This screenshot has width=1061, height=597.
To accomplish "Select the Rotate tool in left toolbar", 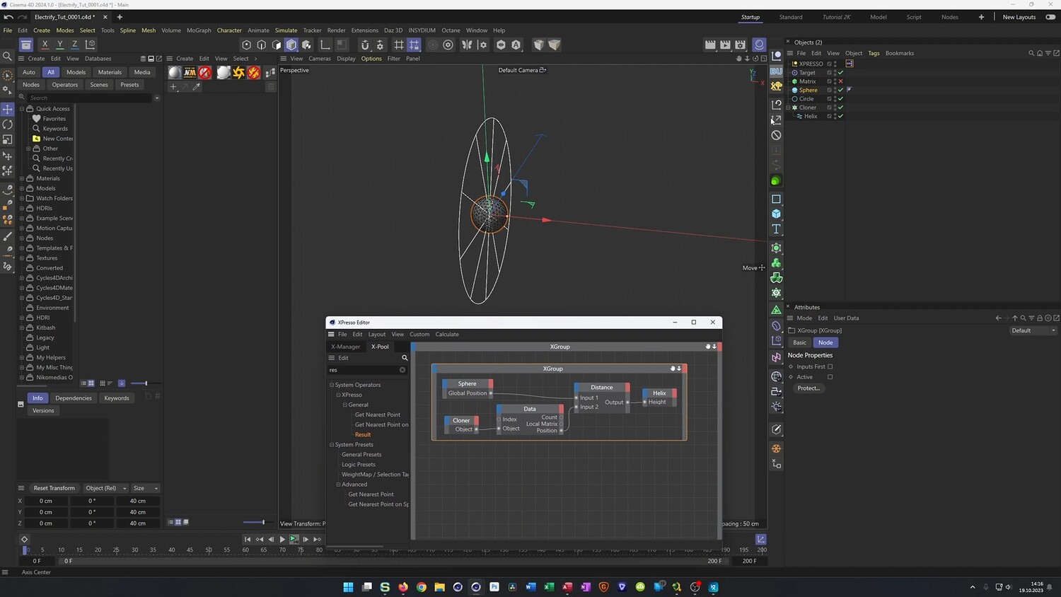I will click(x=8, y=124).
